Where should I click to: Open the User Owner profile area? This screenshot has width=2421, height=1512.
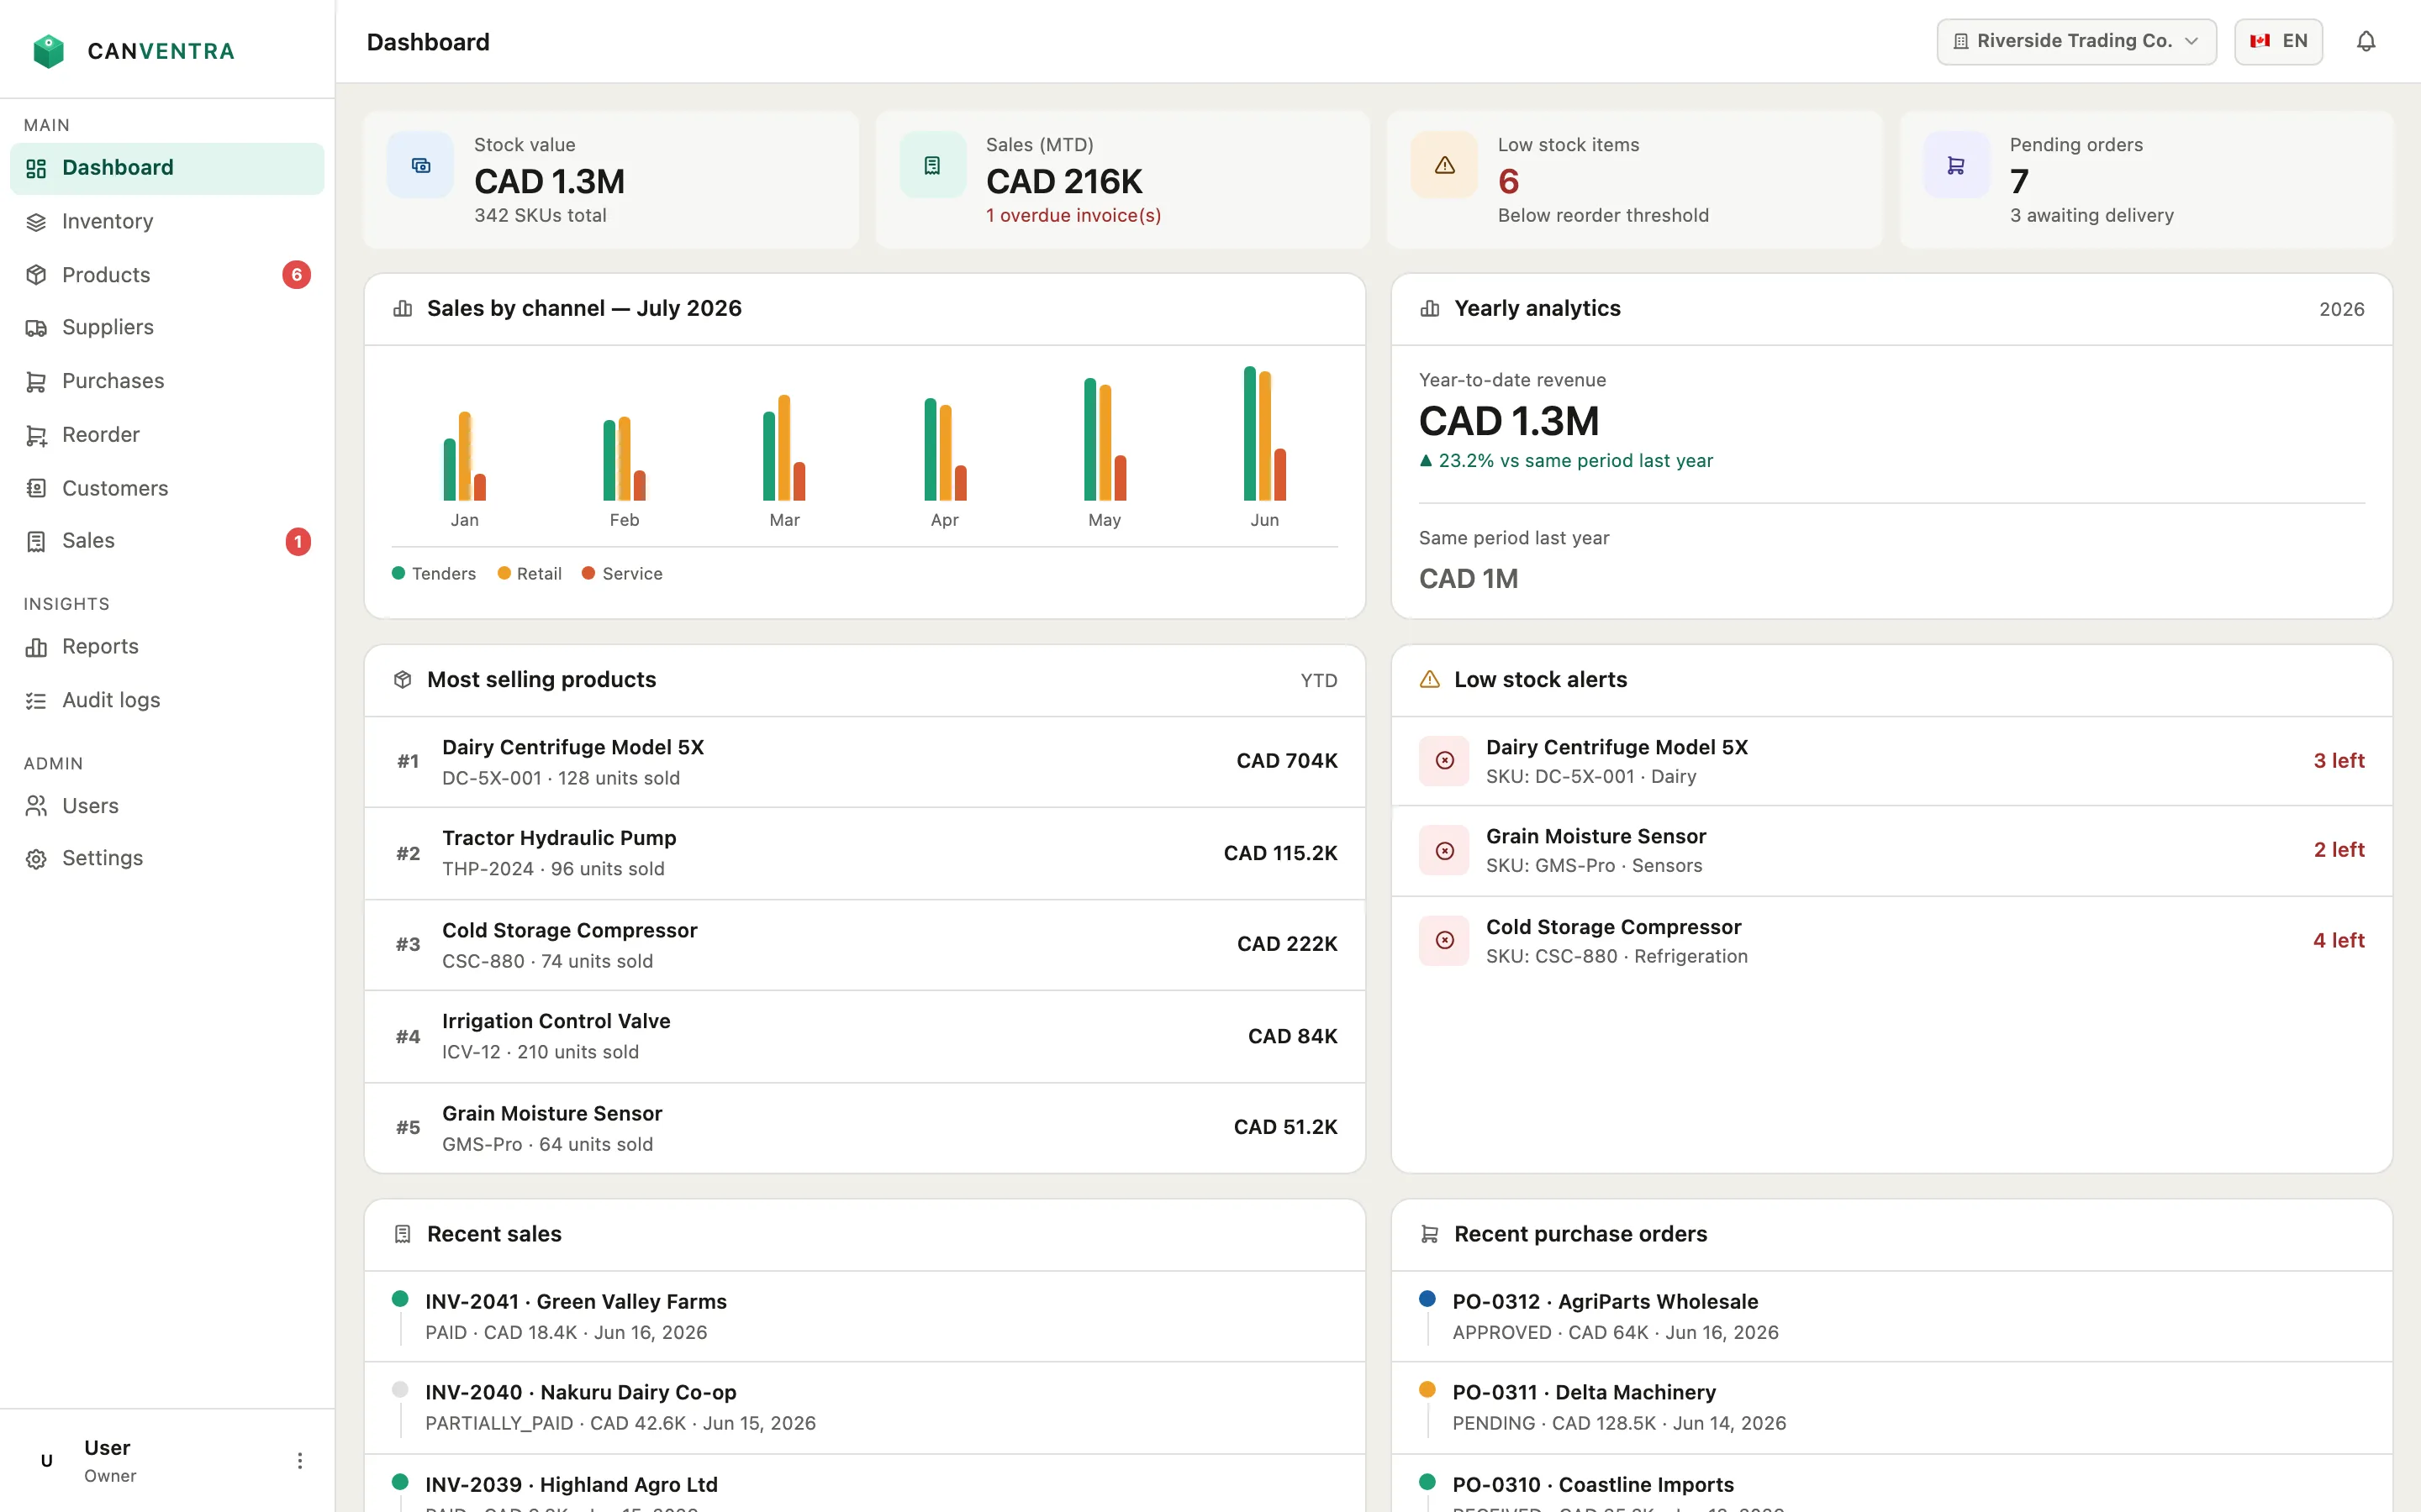click(167, 1461)
